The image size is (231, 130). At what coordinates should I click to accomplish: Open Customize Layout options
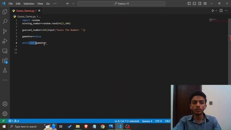tap(205, 4)
